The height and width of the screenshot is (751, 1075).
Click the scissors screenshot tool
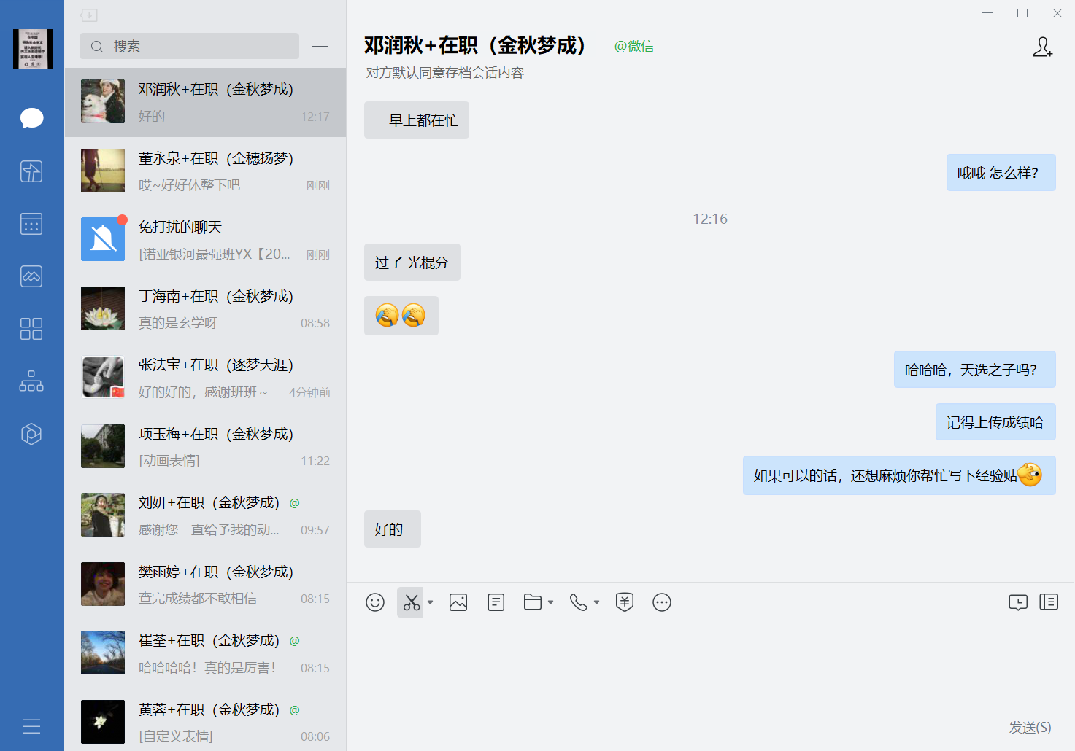[x=412, y=602]
